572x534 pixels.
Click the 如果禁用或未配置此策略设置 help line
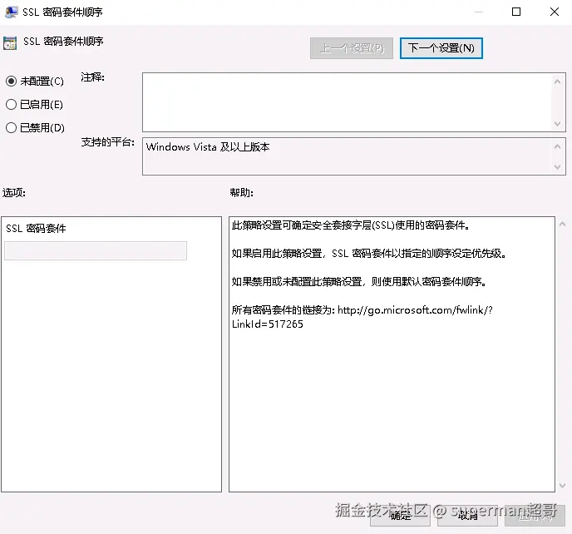(359, 281)
